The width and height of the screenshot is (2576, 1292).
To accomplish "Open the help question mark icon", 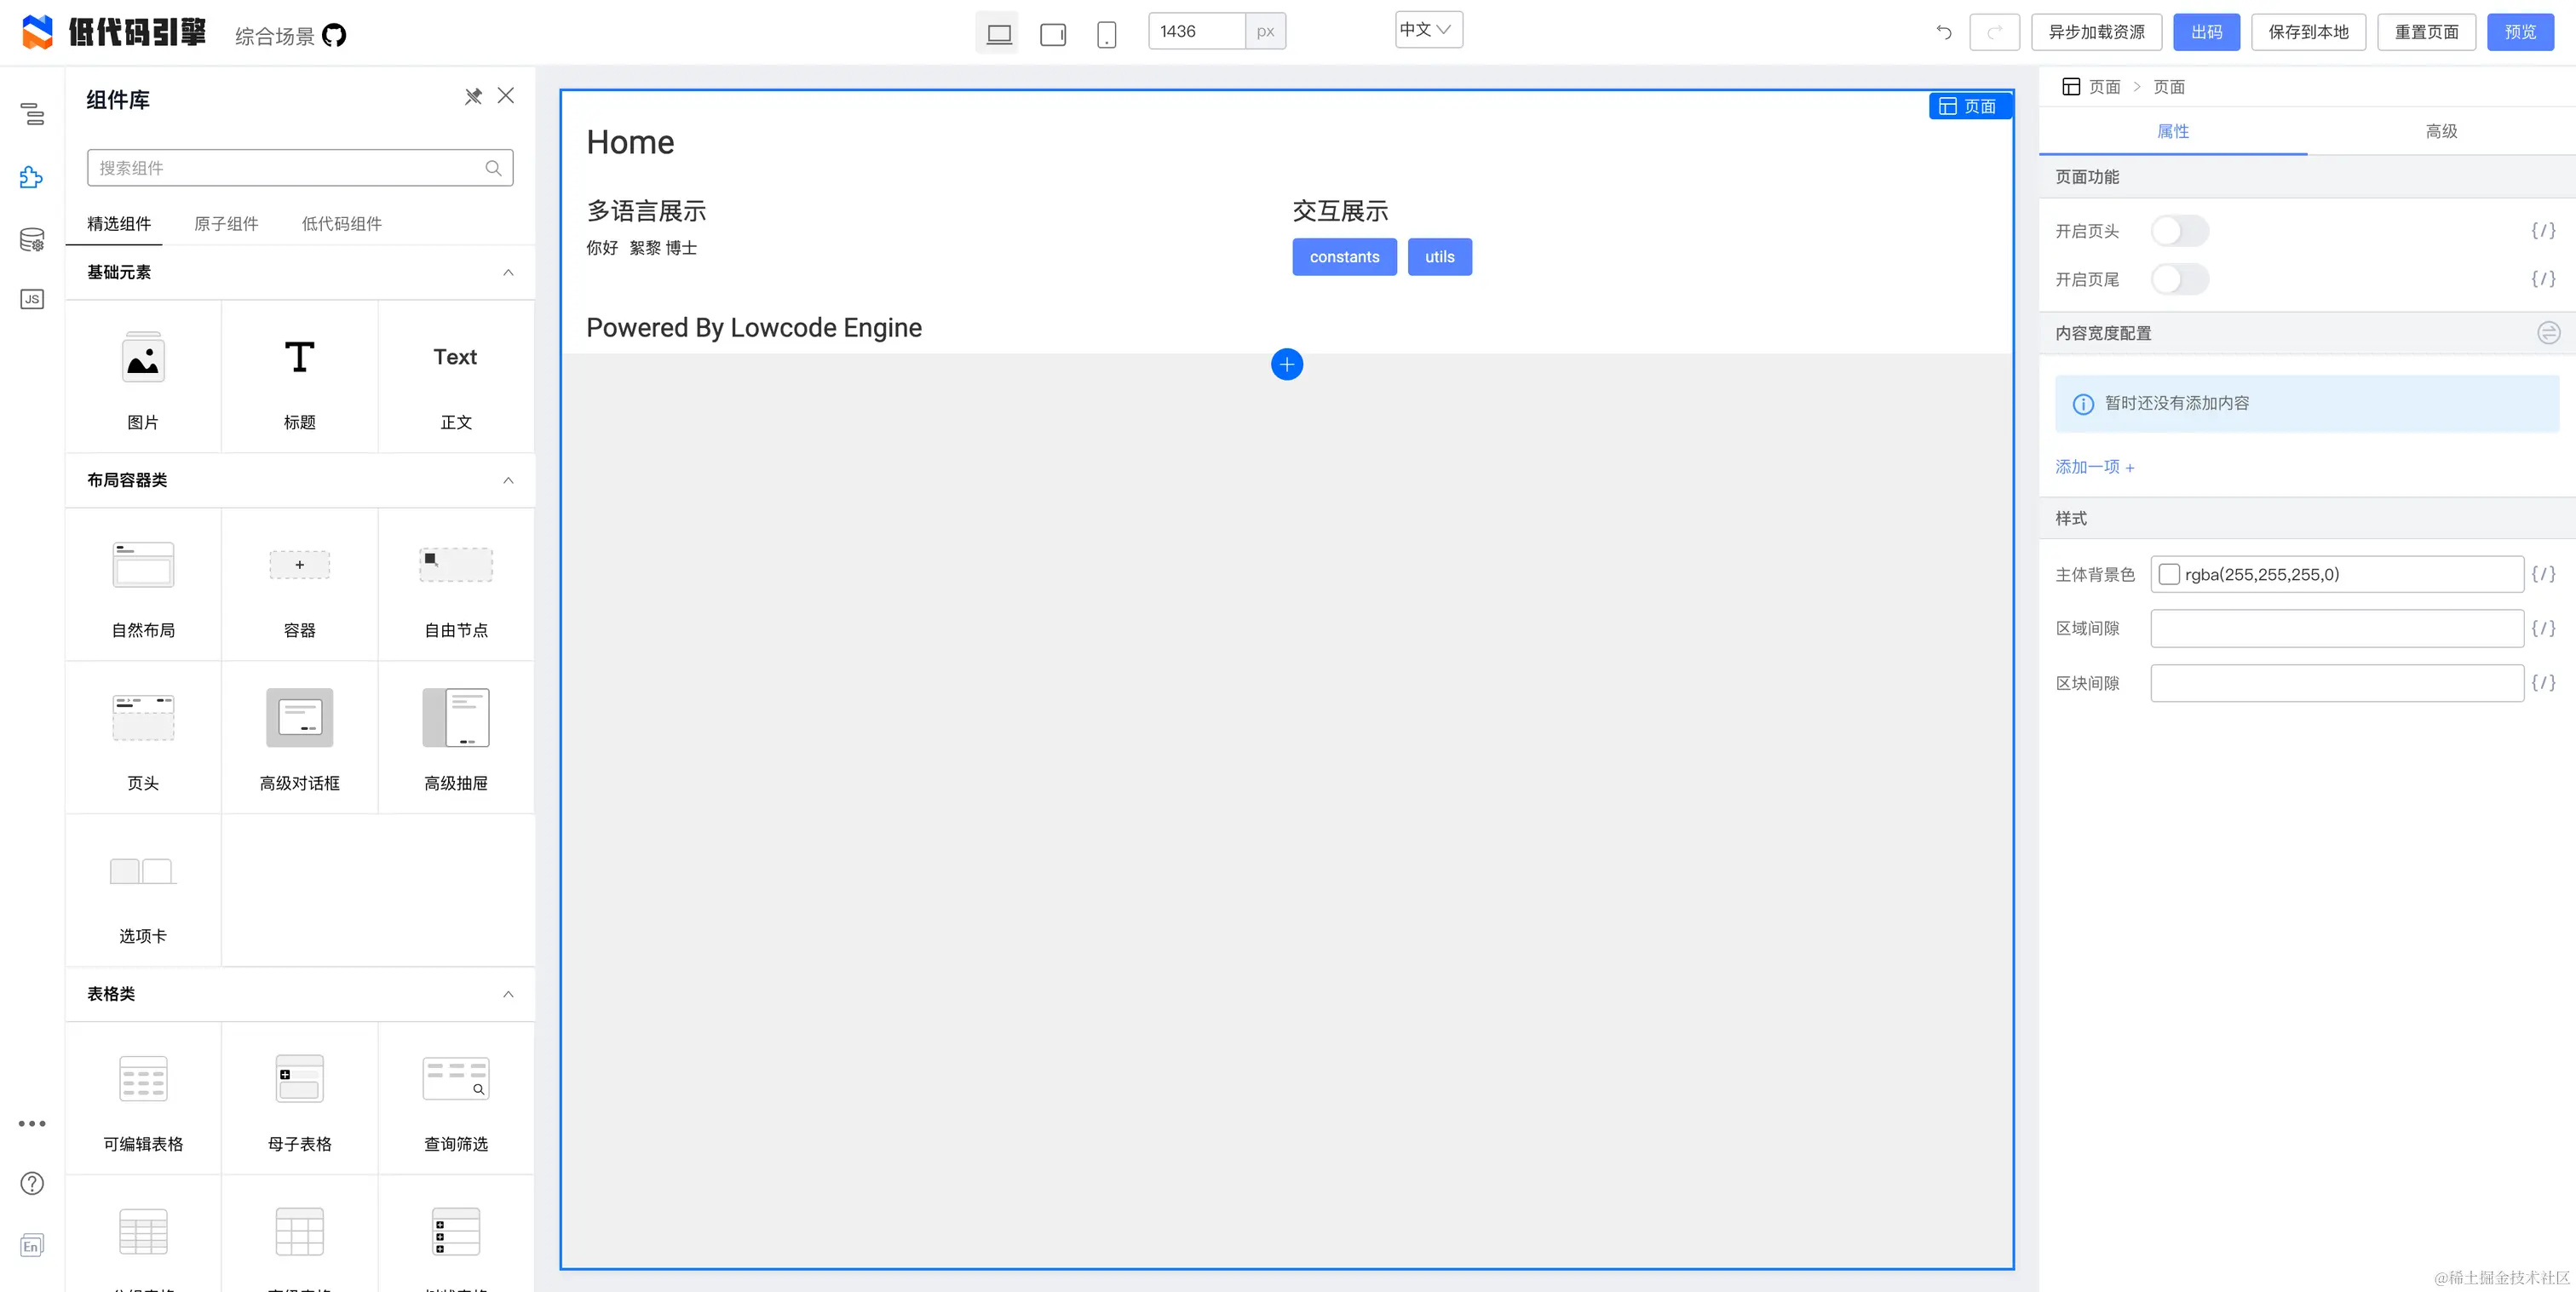I will [32, 1183].
